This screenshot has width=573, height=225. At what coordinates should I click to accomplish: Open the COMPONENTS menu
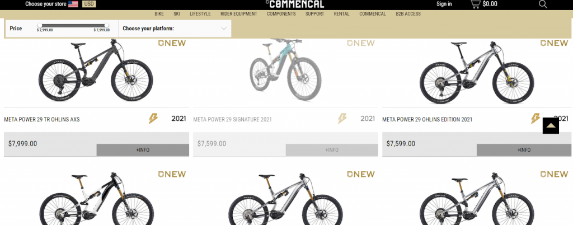click(281, 14)
